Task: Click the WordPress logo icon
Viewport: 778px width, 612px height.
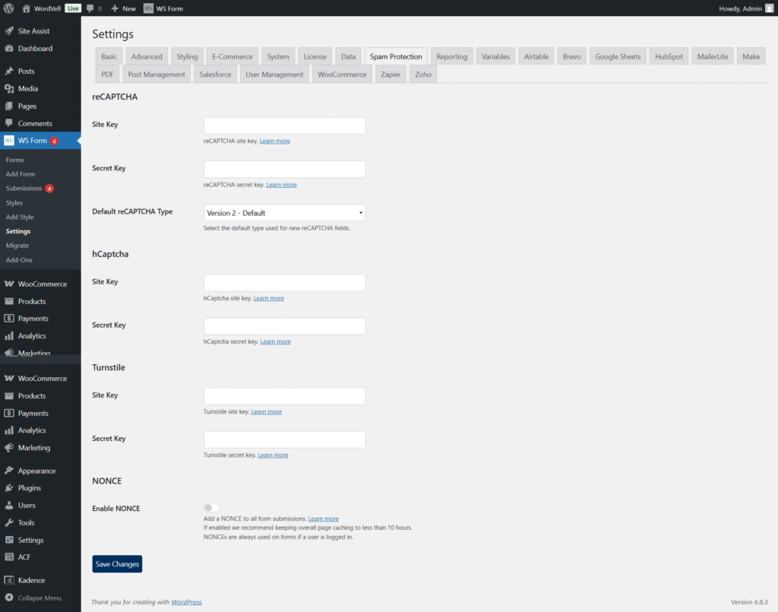Action: [9, 8]
